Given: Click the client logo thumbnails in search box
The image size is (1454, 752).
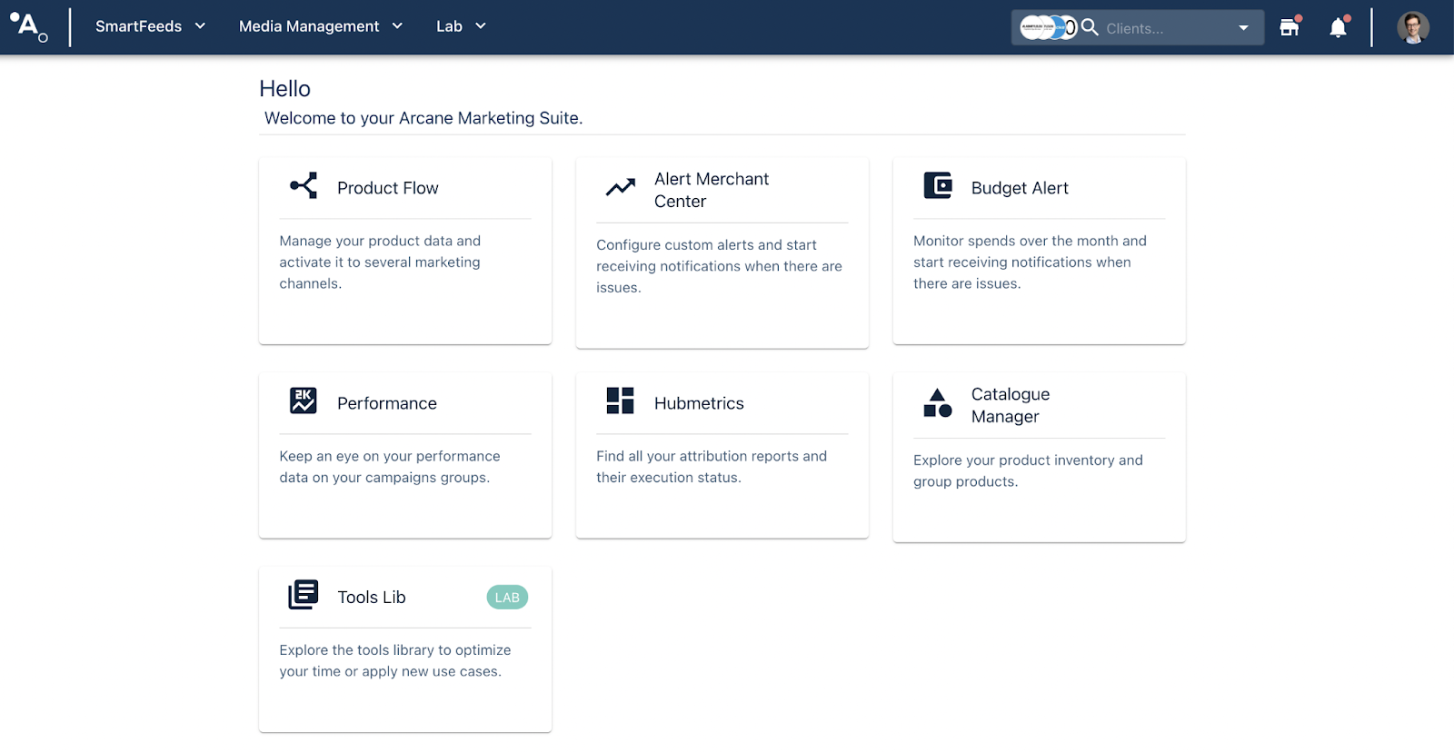Looking at the screenshot, I should [1048, 28].
